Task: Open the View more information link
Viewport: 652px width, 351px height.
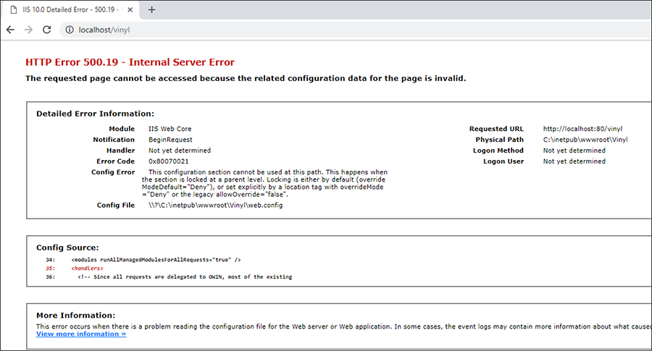Action: 81,334
